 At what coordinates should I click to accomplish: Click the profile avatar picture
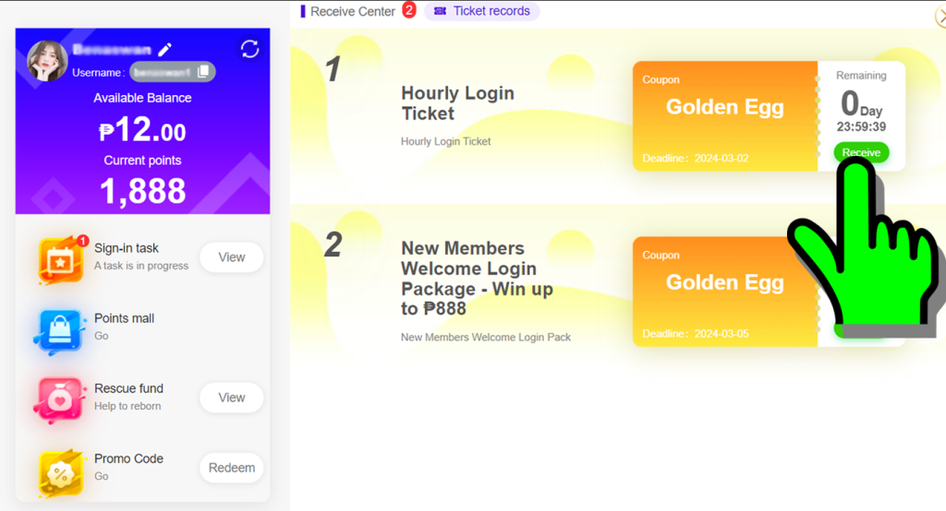click(47, 61)
